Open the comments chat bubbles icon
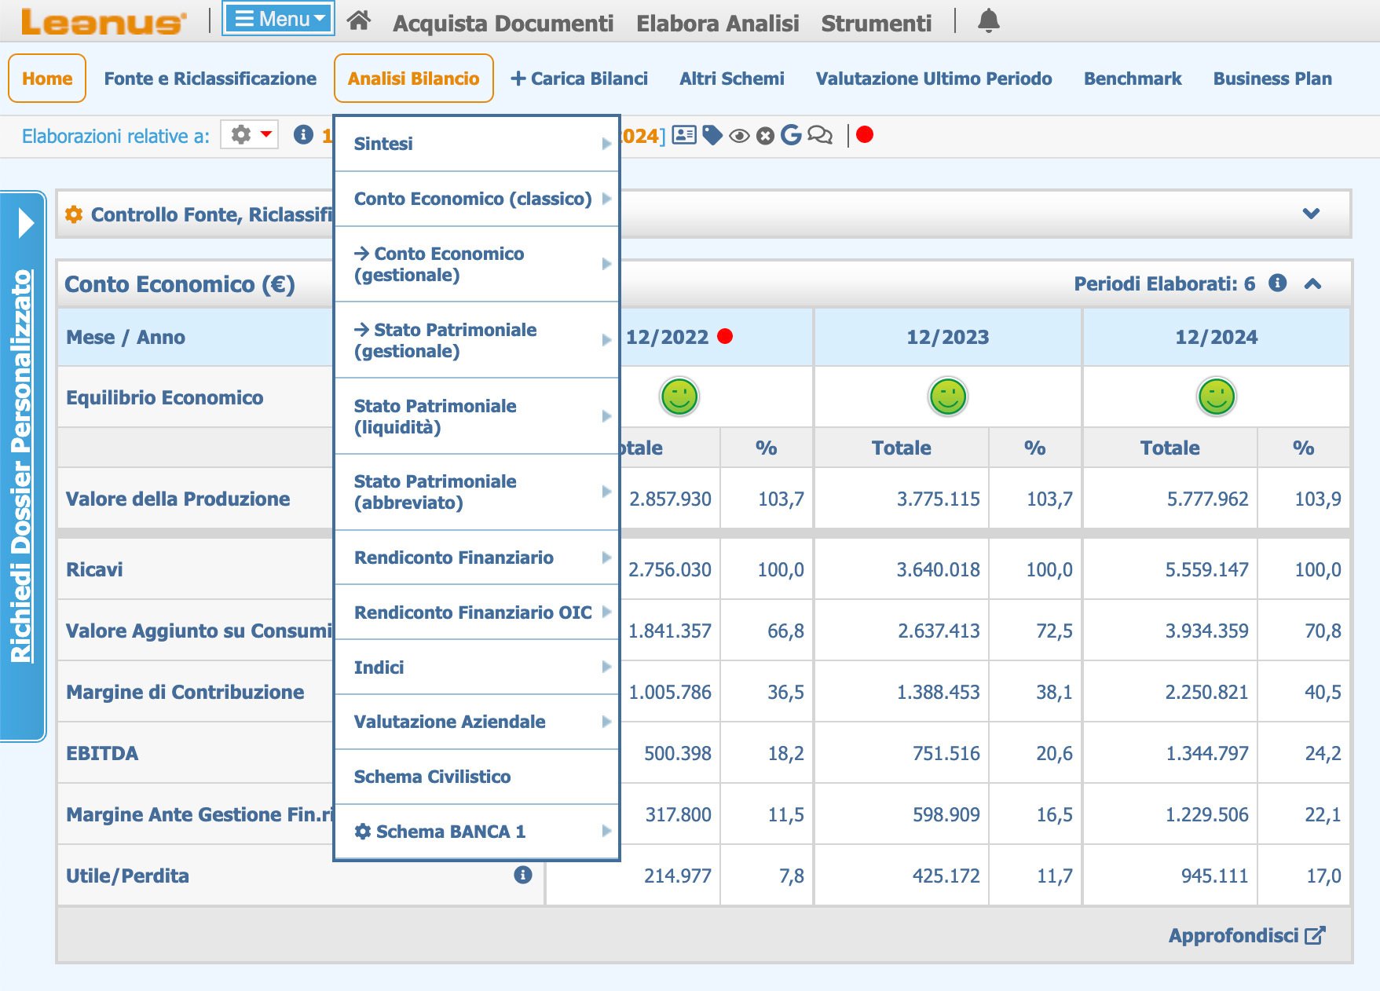Image resolution: width=1380 pixels, height=991 pixels. 820,135
